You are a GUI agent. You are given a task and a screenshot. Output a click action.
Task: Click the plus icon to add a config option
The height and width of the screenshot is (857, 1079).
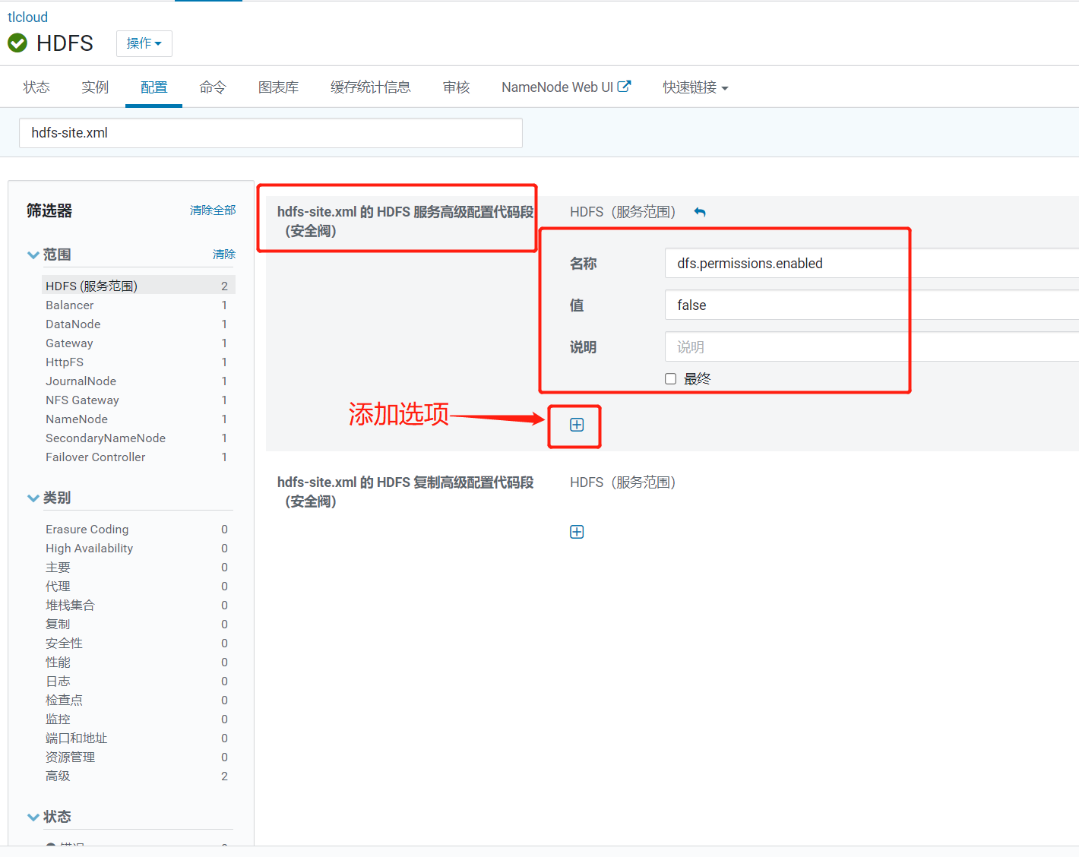coord(575,425)
